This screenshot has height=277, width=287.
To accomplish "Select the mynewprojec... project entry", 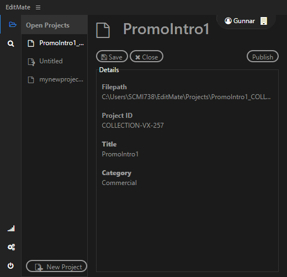I will click(55, 79).
